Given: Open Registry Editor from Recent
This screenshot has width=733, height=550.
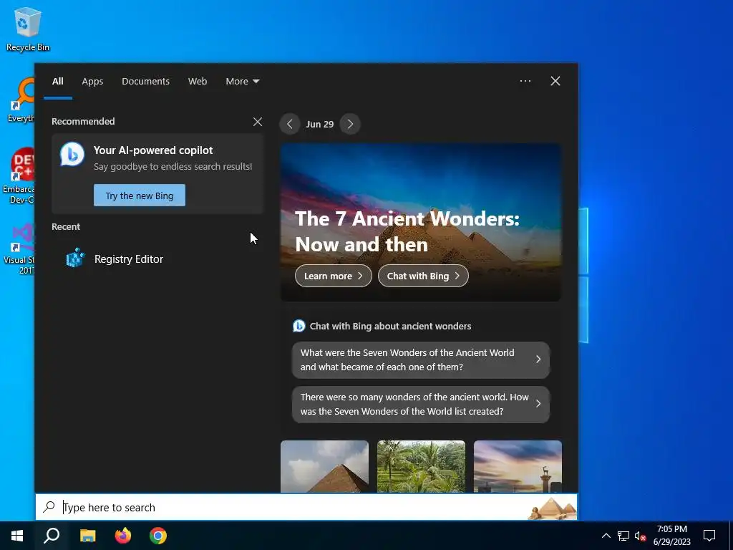Looking at the screenshot, I should 157,259.
